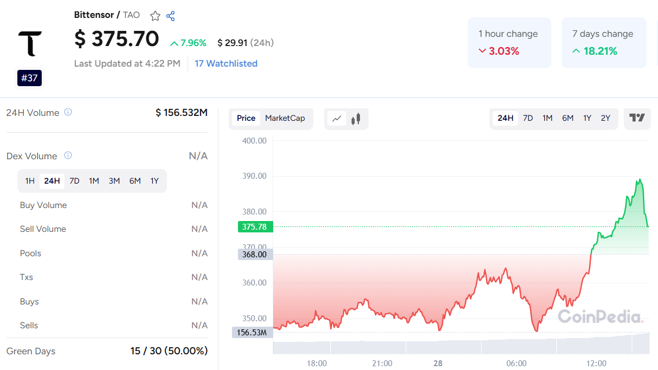Open info icon next to 24H Volume
658x370 pixels.
pos(68,112)
